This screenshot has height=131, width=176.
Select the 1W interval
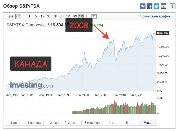tap(74, 16)
